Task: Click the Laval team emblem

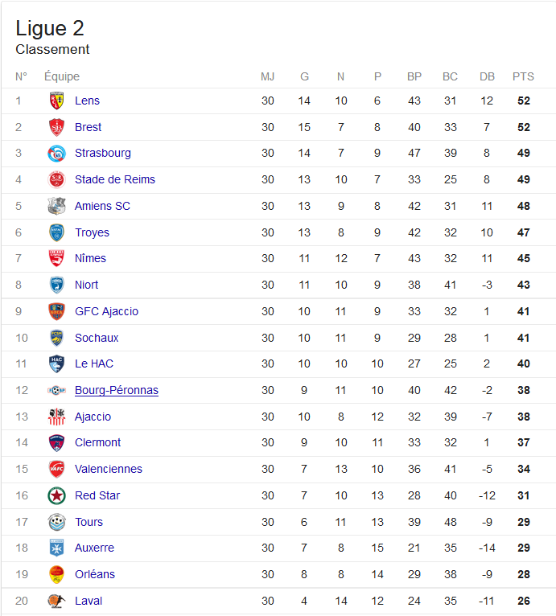Action: pyautogui.click(x=56, y=601)
